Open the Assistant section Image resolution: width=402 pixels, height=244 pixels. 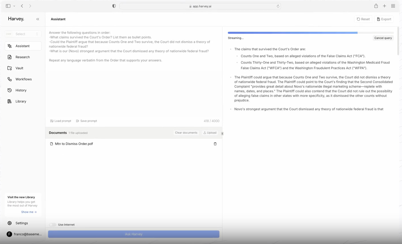tap(23, 46)
